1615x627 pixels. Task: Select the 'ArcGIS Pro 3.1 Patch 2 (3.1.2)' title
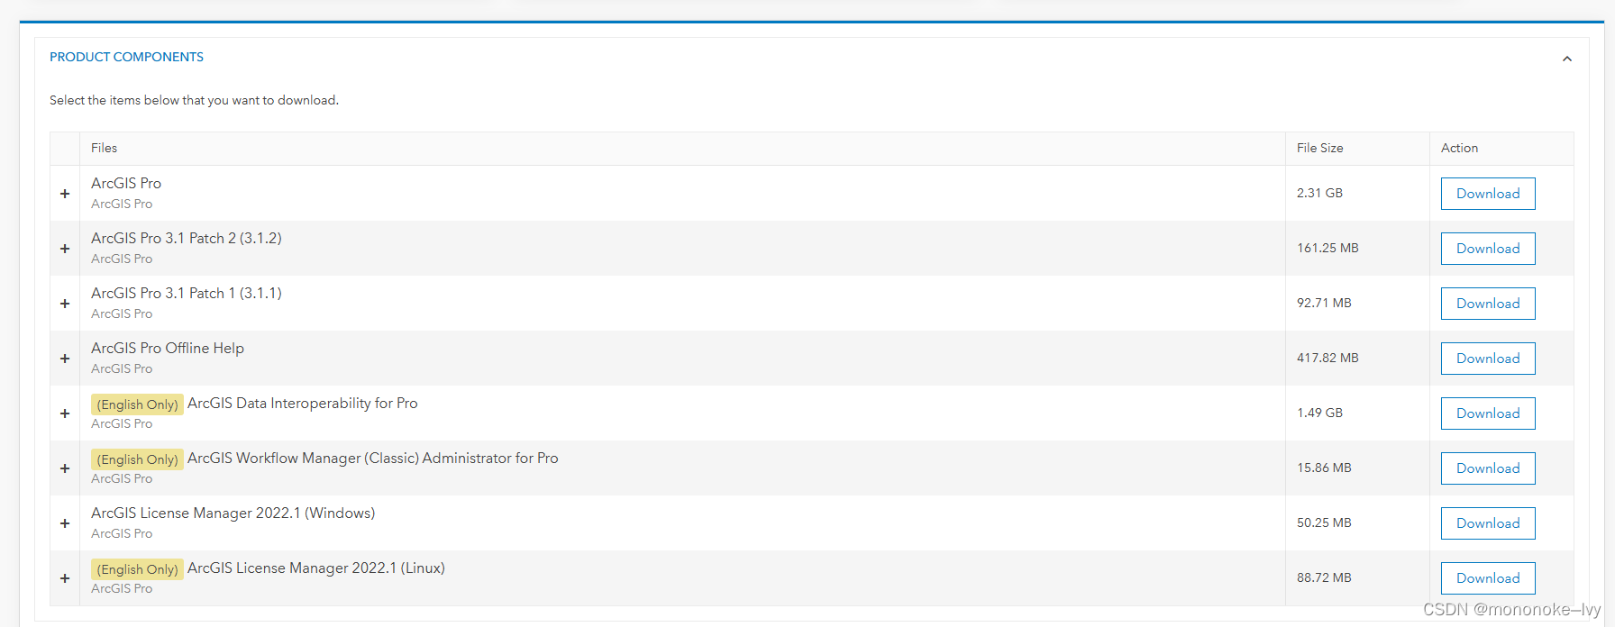[187, 238]
